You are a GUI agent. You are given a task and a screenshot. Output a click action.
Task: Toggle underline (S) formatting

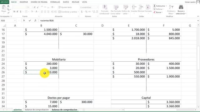[21, 12]
